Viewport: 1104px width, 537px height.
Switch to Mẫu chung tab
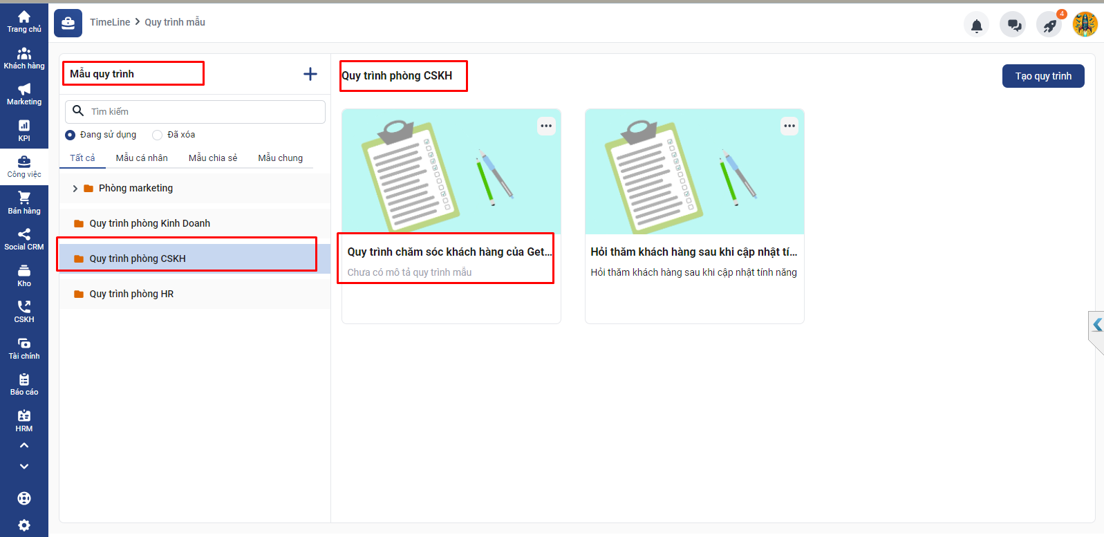tap(280, 158)
